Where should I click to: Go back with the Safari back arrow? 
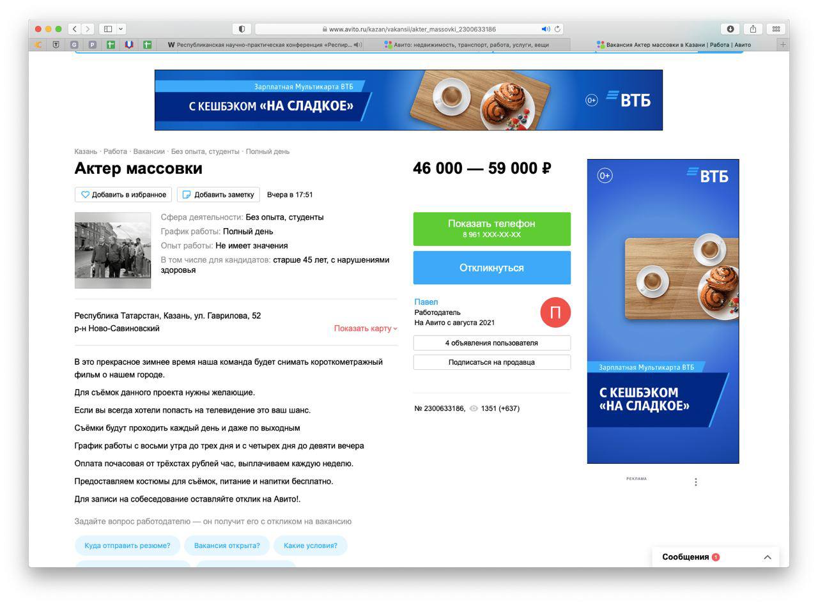[x=75, y=29]
